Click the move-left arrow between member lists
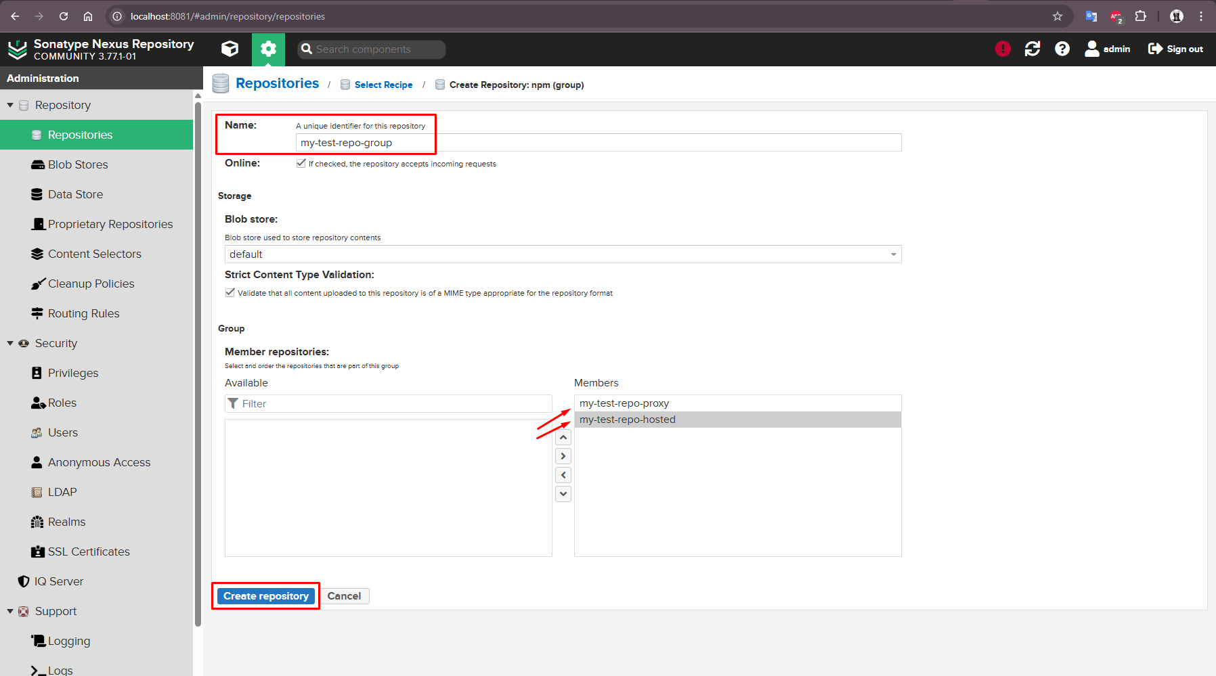The width and height of the screenshot is (1216, 676). [563, 475]
